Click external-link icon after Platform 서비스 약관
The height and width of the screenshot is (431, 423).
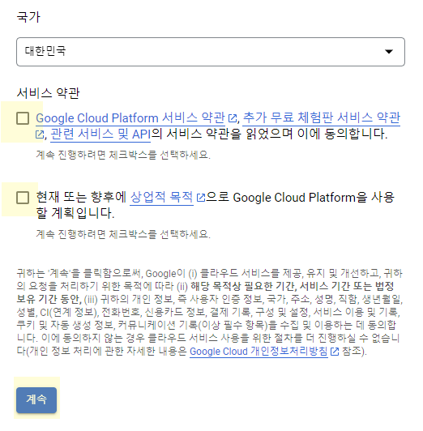click(233, 118)
